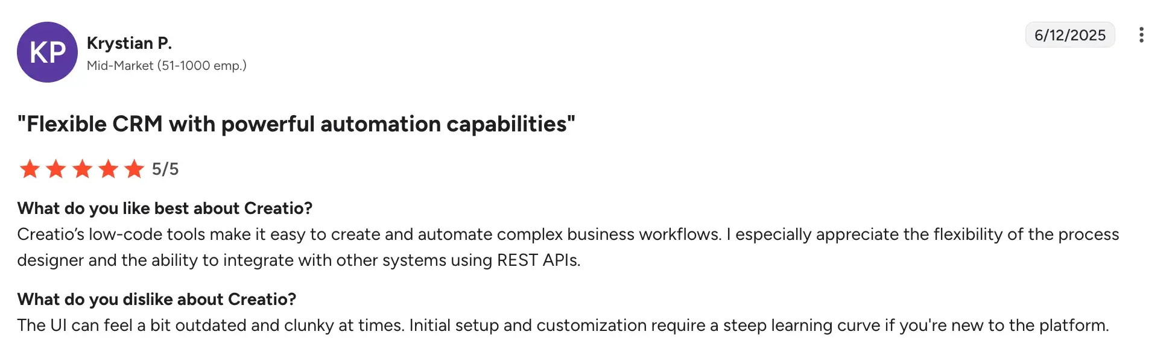Select the fifth star rating icon
This screenshot has width=1175, height=352.
coord(133,169)
